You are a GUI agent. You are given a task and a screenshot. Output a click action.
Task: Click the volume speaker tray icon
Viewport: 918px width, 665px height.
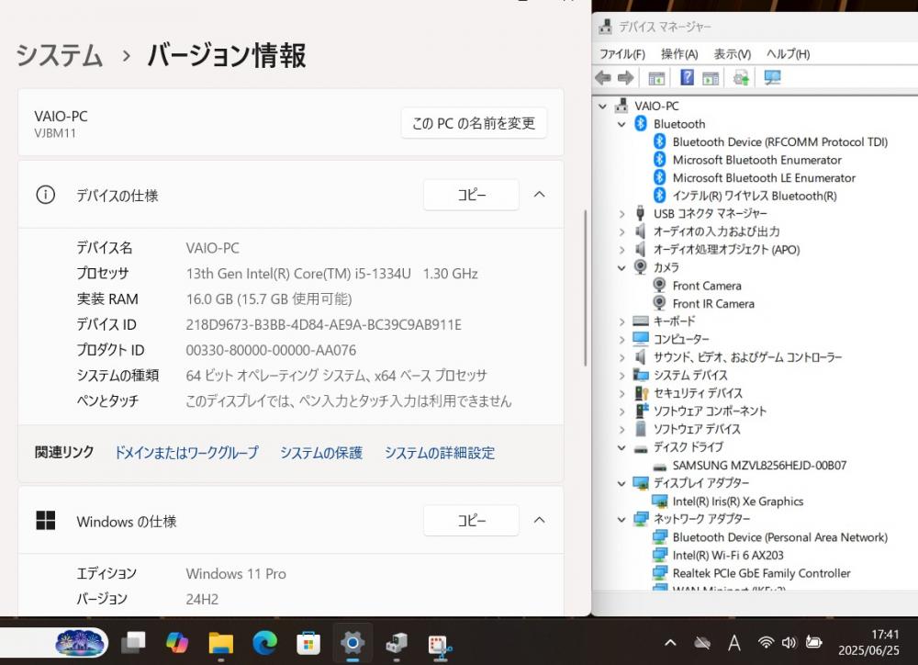click(x=789, y=643)
